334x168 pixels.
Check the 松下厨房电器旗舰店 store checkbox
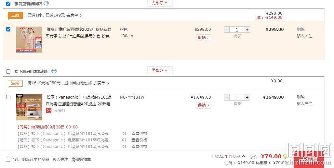(x=8, y=71)
